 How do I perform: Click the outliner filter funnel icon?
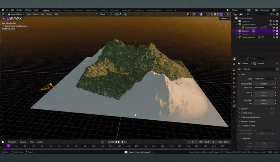[271, 14]
